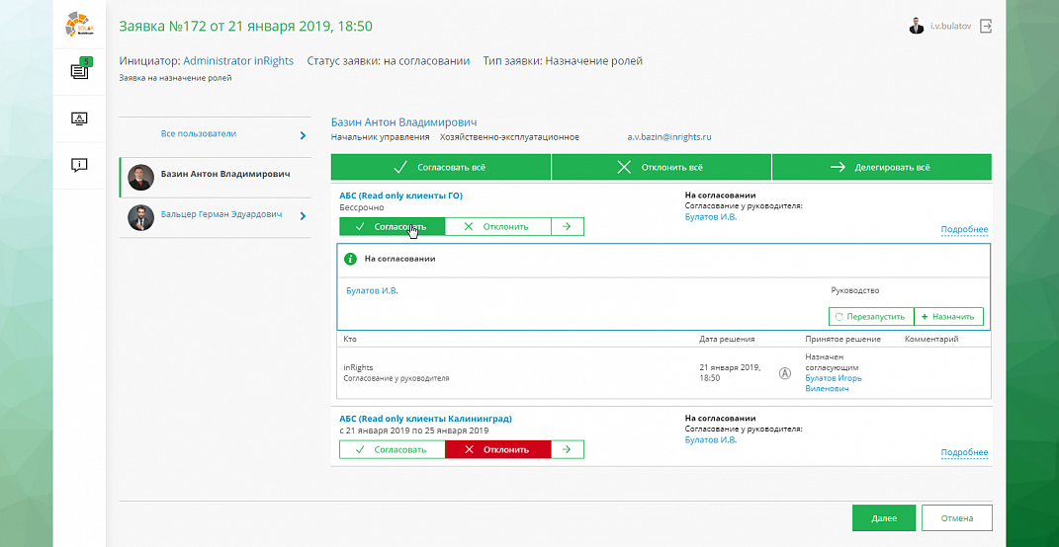Open the requests list icon with badge 5
This screenshot has height=547, width=1059.
(x=80, y=70)
